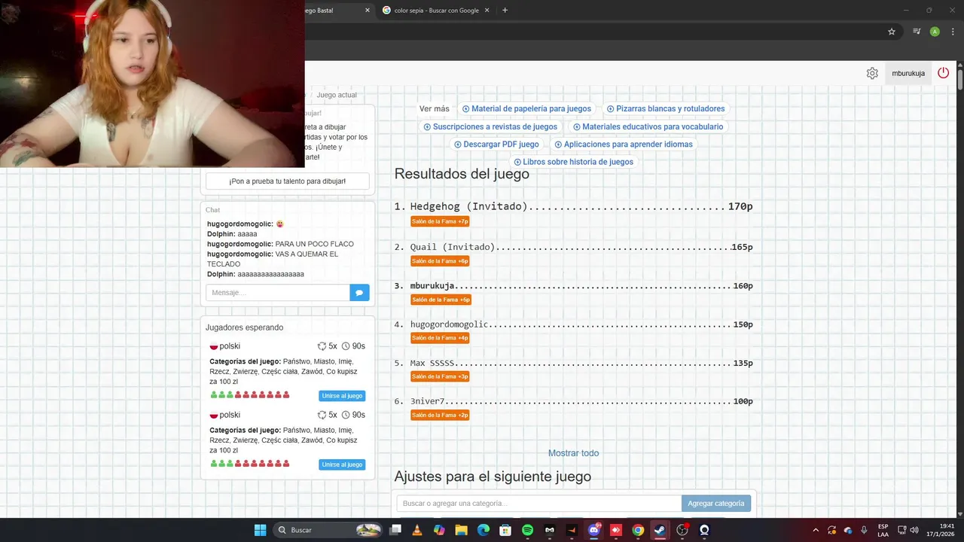The image size is (964, 542).
Task: Join the second polski game
Action: pos(342,464)
